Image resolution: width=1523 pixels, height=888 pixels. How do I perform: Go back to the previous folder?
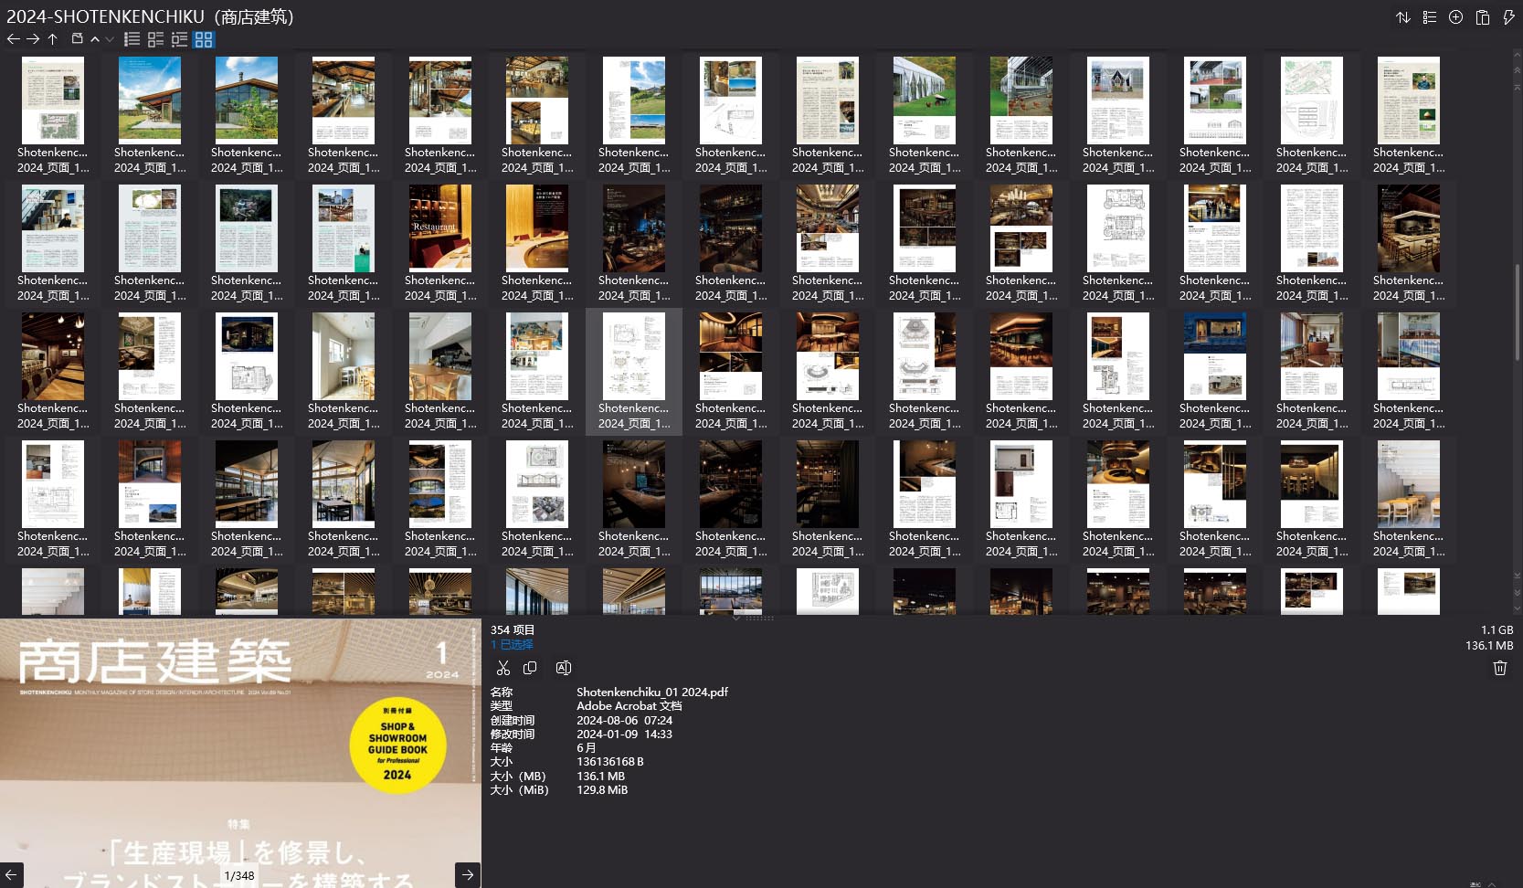click(x=13, y=39)
